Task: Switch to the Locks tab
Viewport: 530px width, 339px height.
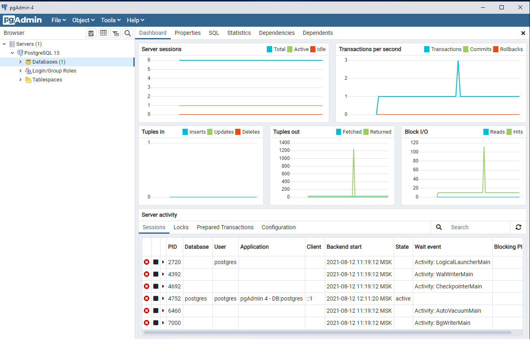Action: tap(181, 227)
